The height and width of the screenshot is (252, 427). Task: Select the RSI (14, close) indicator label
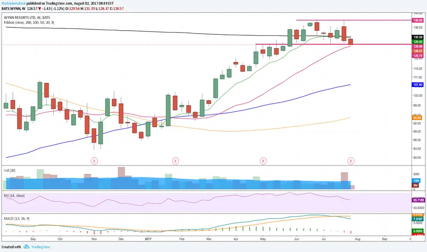(x=14, y=196)
